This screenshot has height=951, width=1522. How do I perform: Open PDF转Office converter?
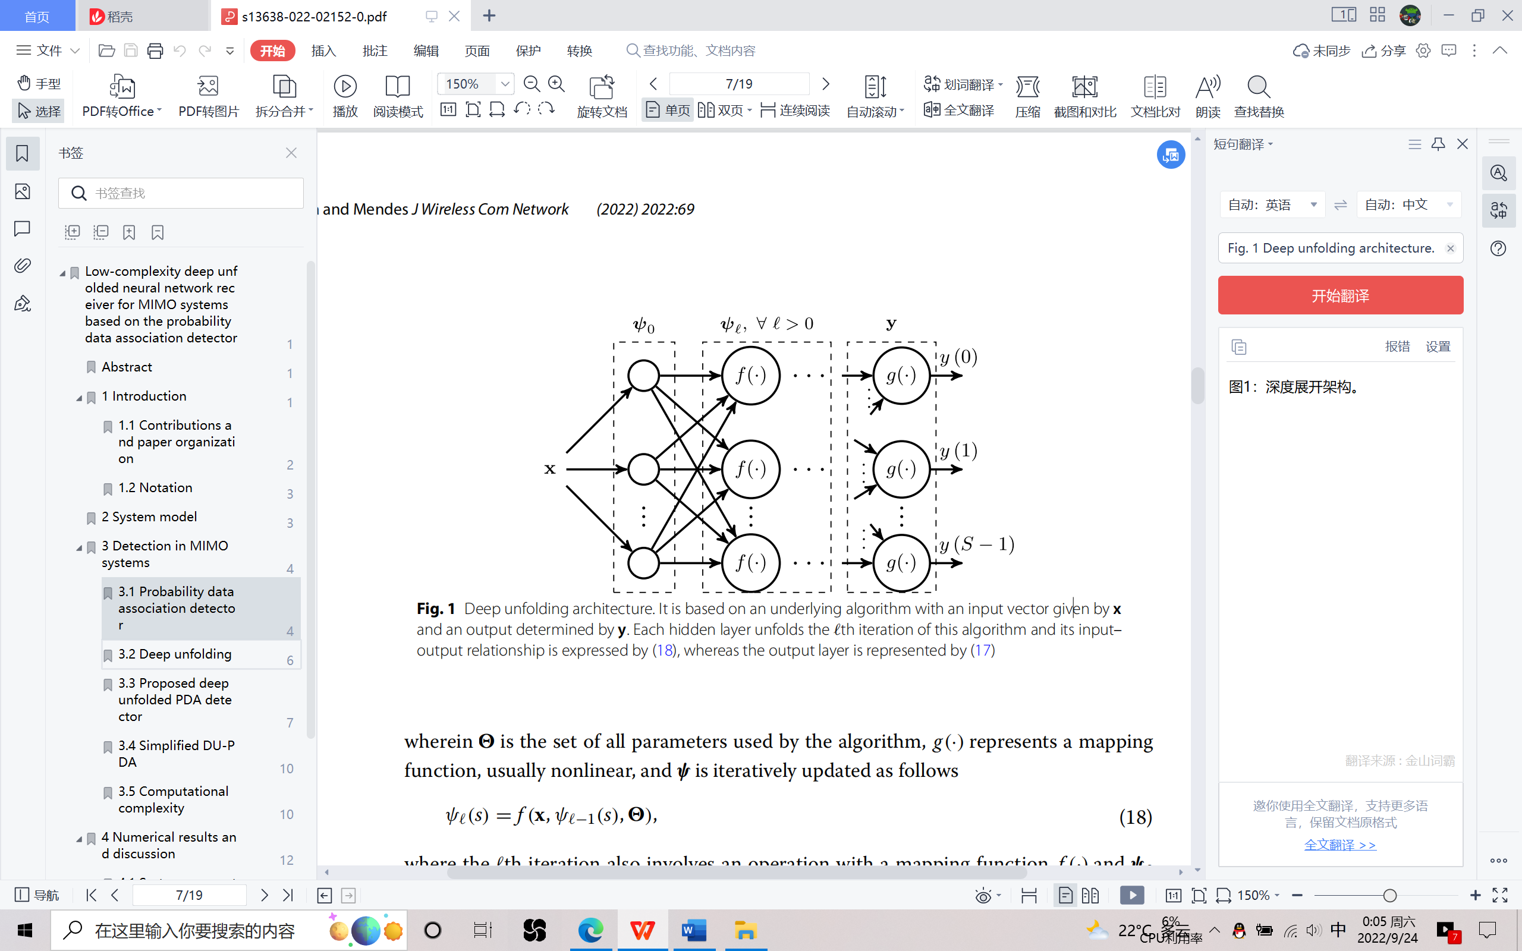tap(122, 96)
